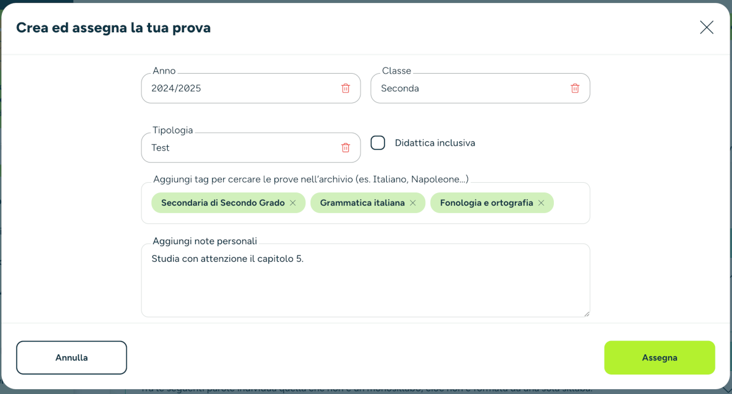Image resolution: width=732 pixels, height=394 pixels.
Task: Select the Grammatica italiana tag chip label
Action: tap(362, 203)
